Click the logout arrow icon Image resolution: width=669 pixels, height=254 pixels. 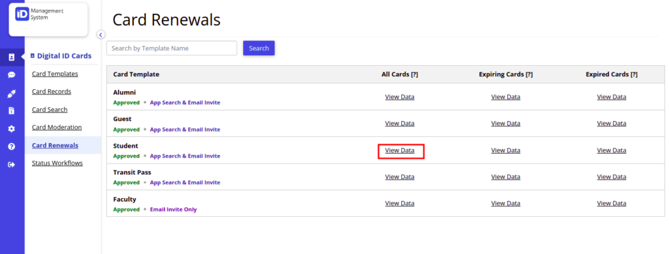point(12,165)
